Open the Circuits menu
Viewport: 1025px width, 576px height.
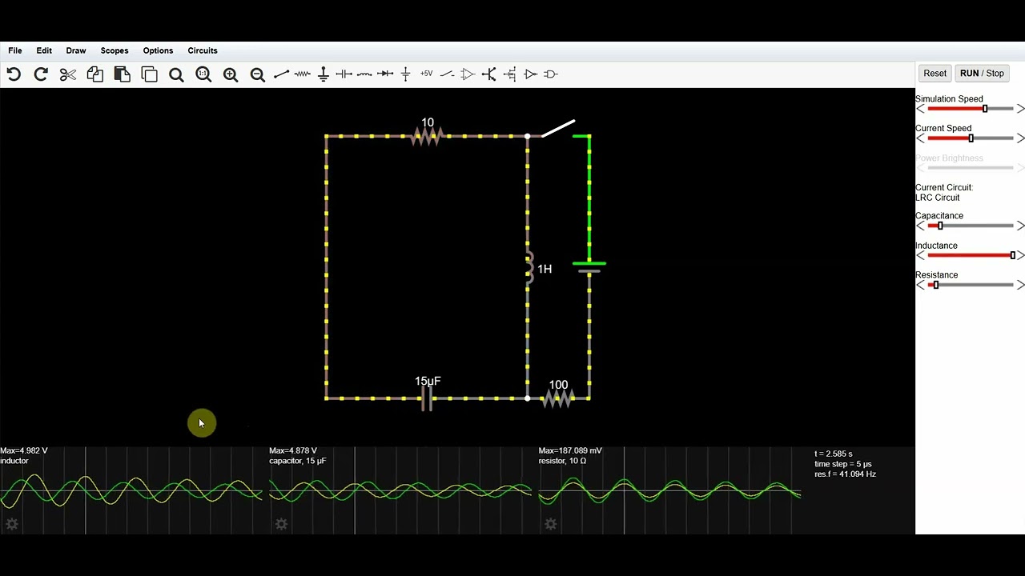(203, 50)
